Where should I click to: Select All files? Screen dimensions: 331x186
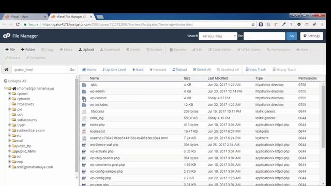202,70
